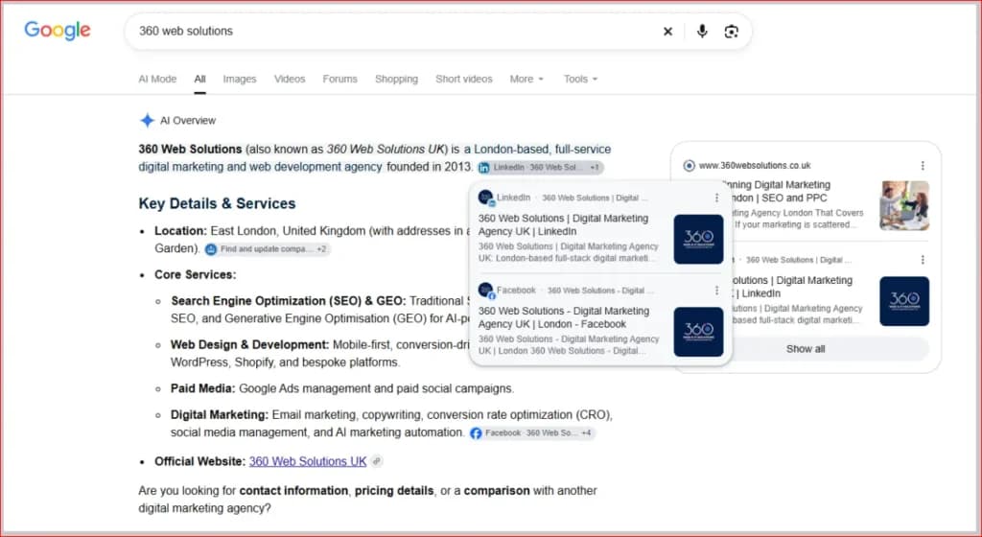Screen dimensions: 982x537
Task: Click LinkedIn favicon in popup card
Action: coord(486,198)
